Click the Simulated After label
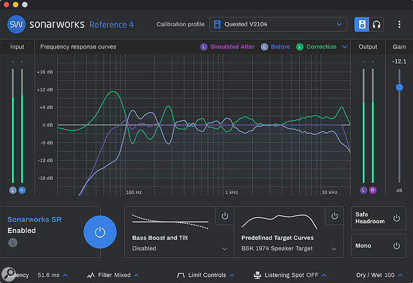 (x=232, y=47)
